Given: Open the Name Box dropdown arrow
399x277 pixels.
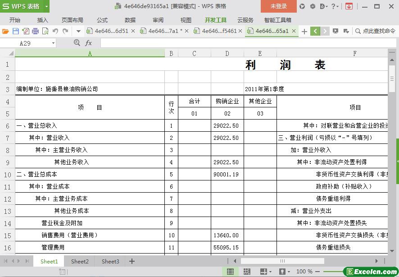Looking at the screenshot, I should [53, 43].
